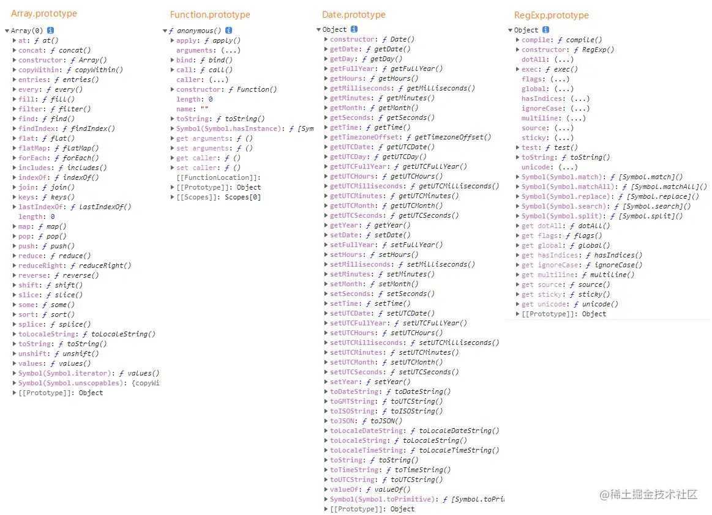Collapse the Date.prototype Object root

(x=319, y=29)
